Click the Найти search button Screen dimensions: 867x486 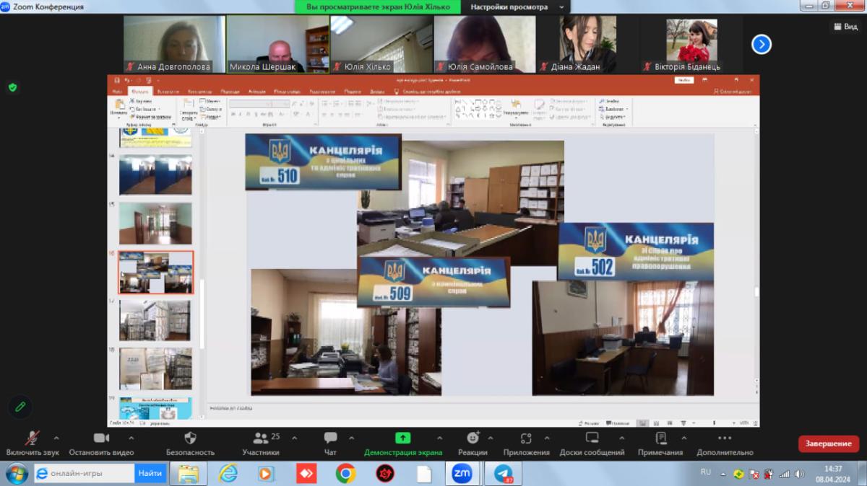(x=150, y=474)
